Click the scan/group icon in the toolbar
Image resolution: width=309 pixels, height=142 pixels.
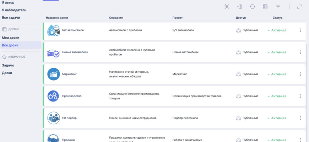(x=227, y=6)
